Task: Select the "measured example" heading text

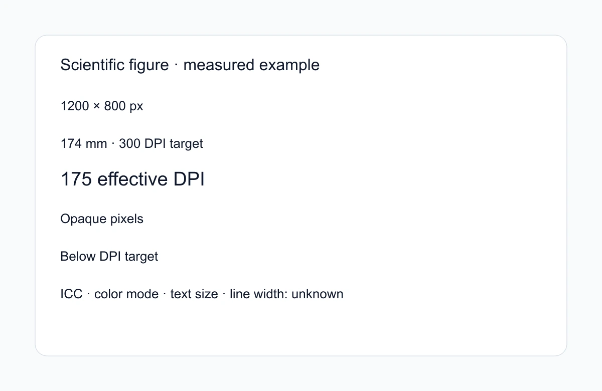Action: (251, 65)
